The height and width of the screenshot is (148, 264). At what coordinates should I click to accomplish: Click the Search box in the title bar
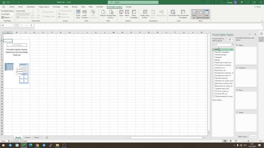(x=133, y=2)
